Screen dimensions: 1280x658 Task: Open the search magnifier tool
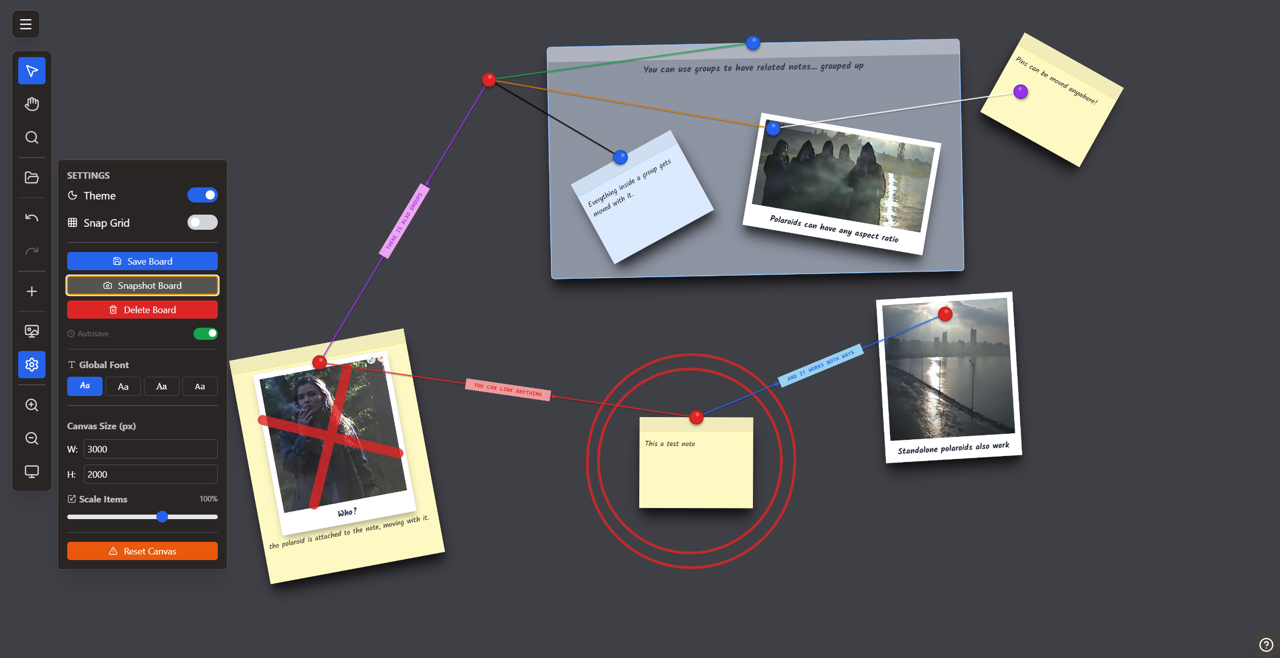(x=32, y=137)
